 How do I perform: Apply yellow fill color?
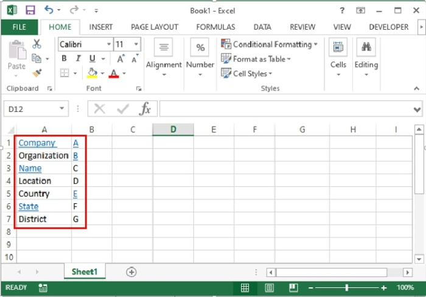pos(92,73)
